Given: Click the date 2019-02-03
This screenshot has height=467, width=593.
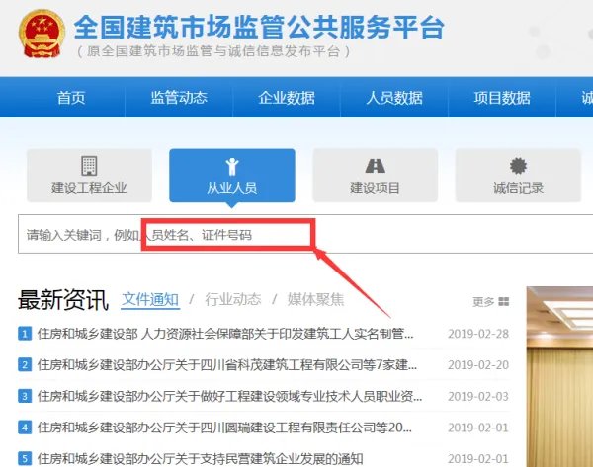Looking at the screenshot, I should pos(478,396).
